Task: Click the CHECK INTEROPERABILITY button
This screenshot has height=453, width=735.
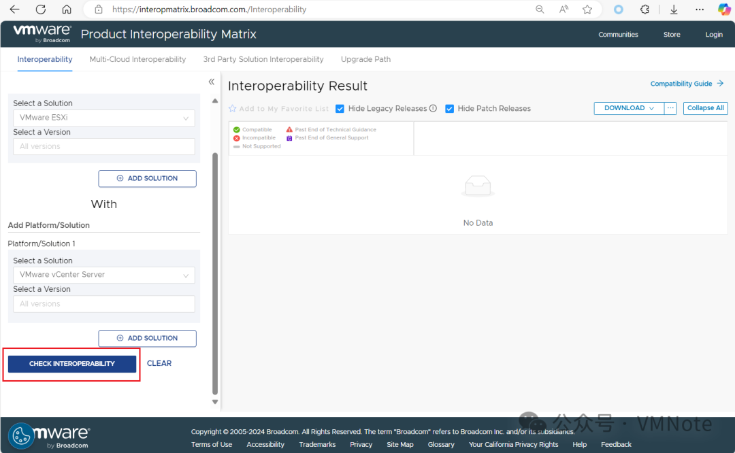Action: click(x=72, y=364)
